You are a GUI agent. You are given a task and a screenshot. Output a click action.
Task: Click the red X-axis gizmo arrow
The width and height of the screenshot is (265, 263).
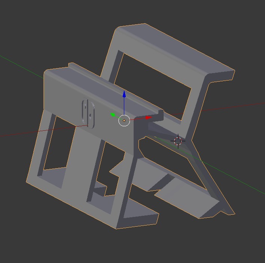(x=148, y=118)
